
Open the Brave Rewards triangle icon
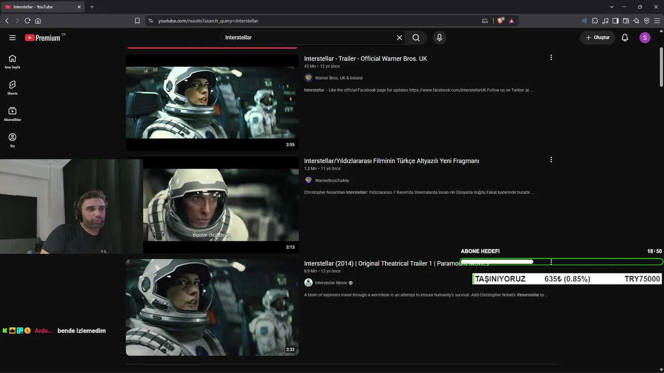click(x=511, y=21)
